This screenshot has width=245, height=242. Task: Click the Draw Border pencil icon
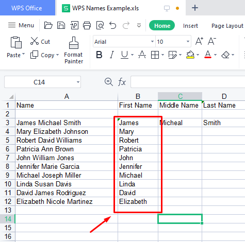[173, 55]
